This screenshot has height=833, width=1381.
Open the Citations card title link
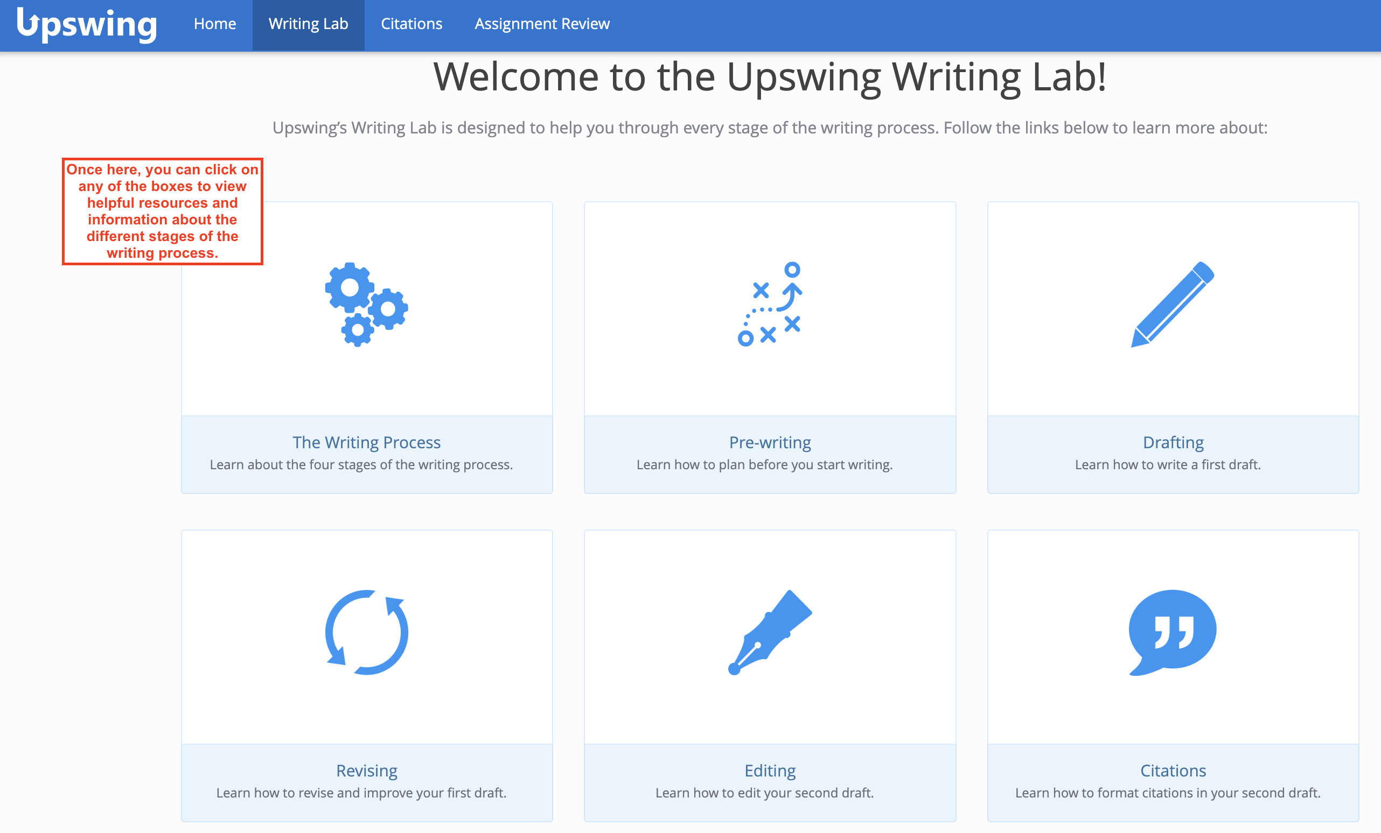click(x=1173, y=770)
